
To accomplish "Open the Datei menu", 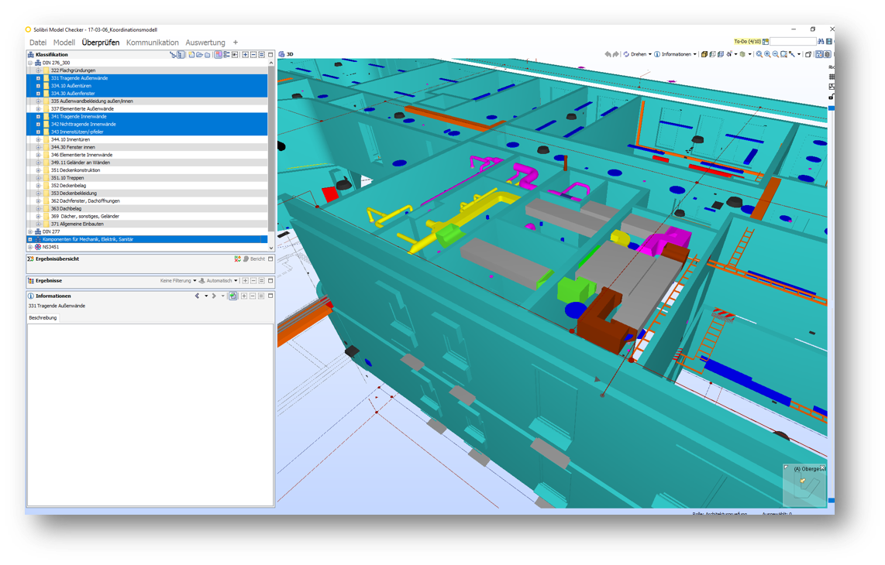I will (x=38, y=43).
